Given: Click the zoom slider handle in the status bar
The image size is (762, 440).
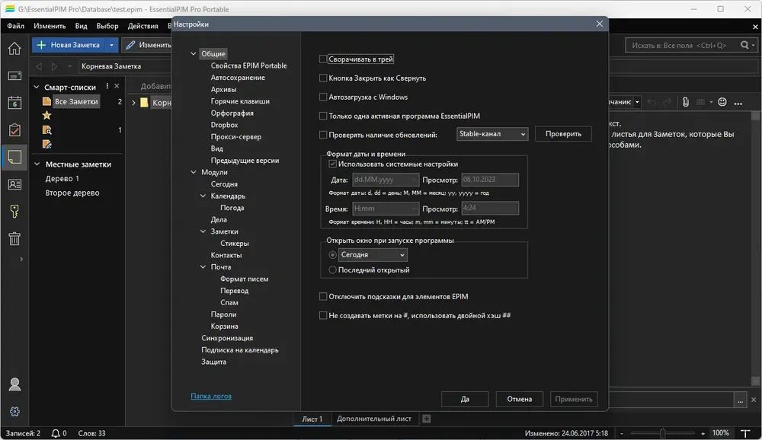Looking at the screenshot, I should [x=662, y=433].
